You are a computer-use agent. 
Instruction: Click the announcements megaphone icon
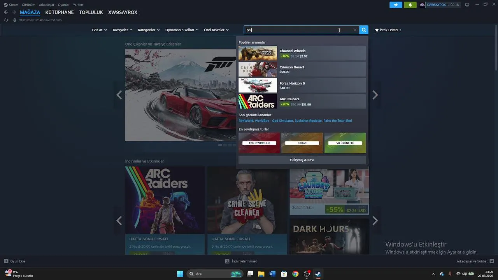pyautogui.click(x=396, y=5)
